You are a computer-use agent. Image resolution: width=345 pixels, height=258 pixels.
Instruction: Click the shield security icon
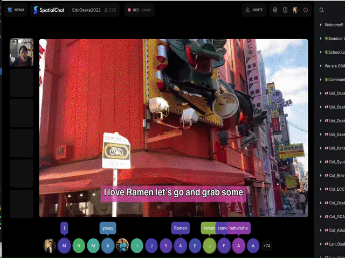point(285,10)
